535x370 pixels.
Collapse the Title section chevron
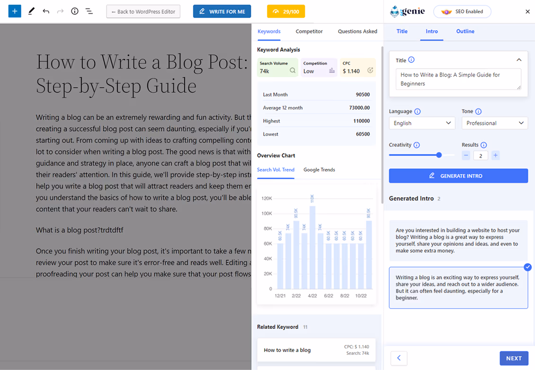(x=519, y=60)
